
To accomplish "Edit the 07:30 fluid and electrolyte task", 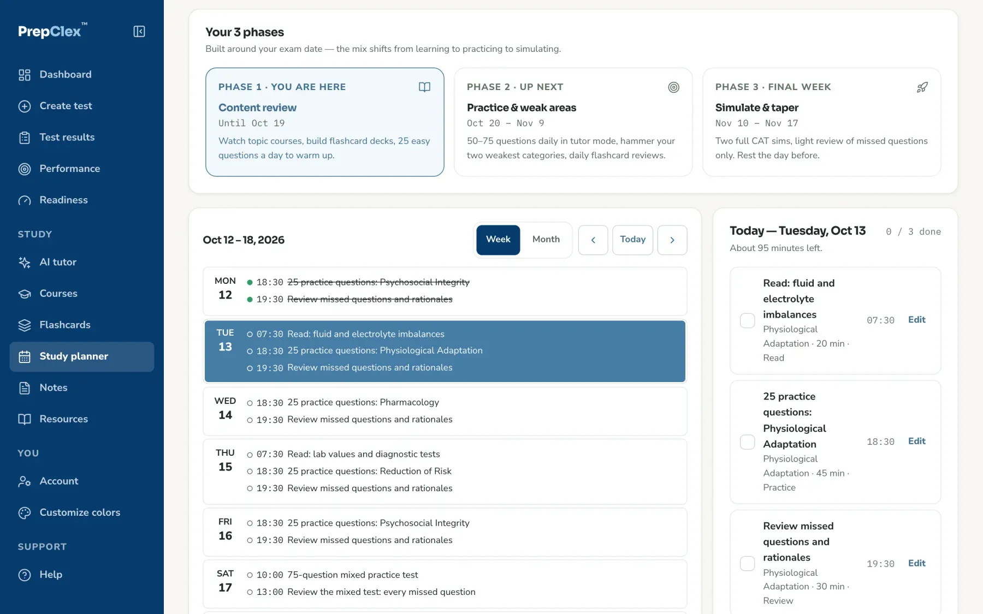I will 916,320.
